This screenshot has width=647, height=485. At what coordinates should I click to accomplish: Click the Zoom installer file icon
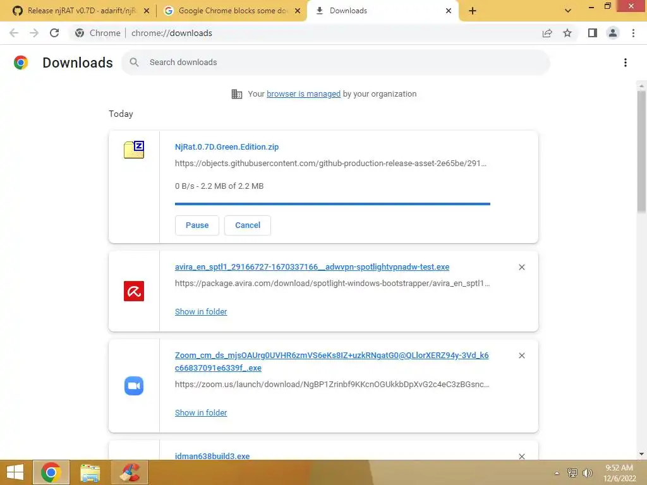coord(134,386)
